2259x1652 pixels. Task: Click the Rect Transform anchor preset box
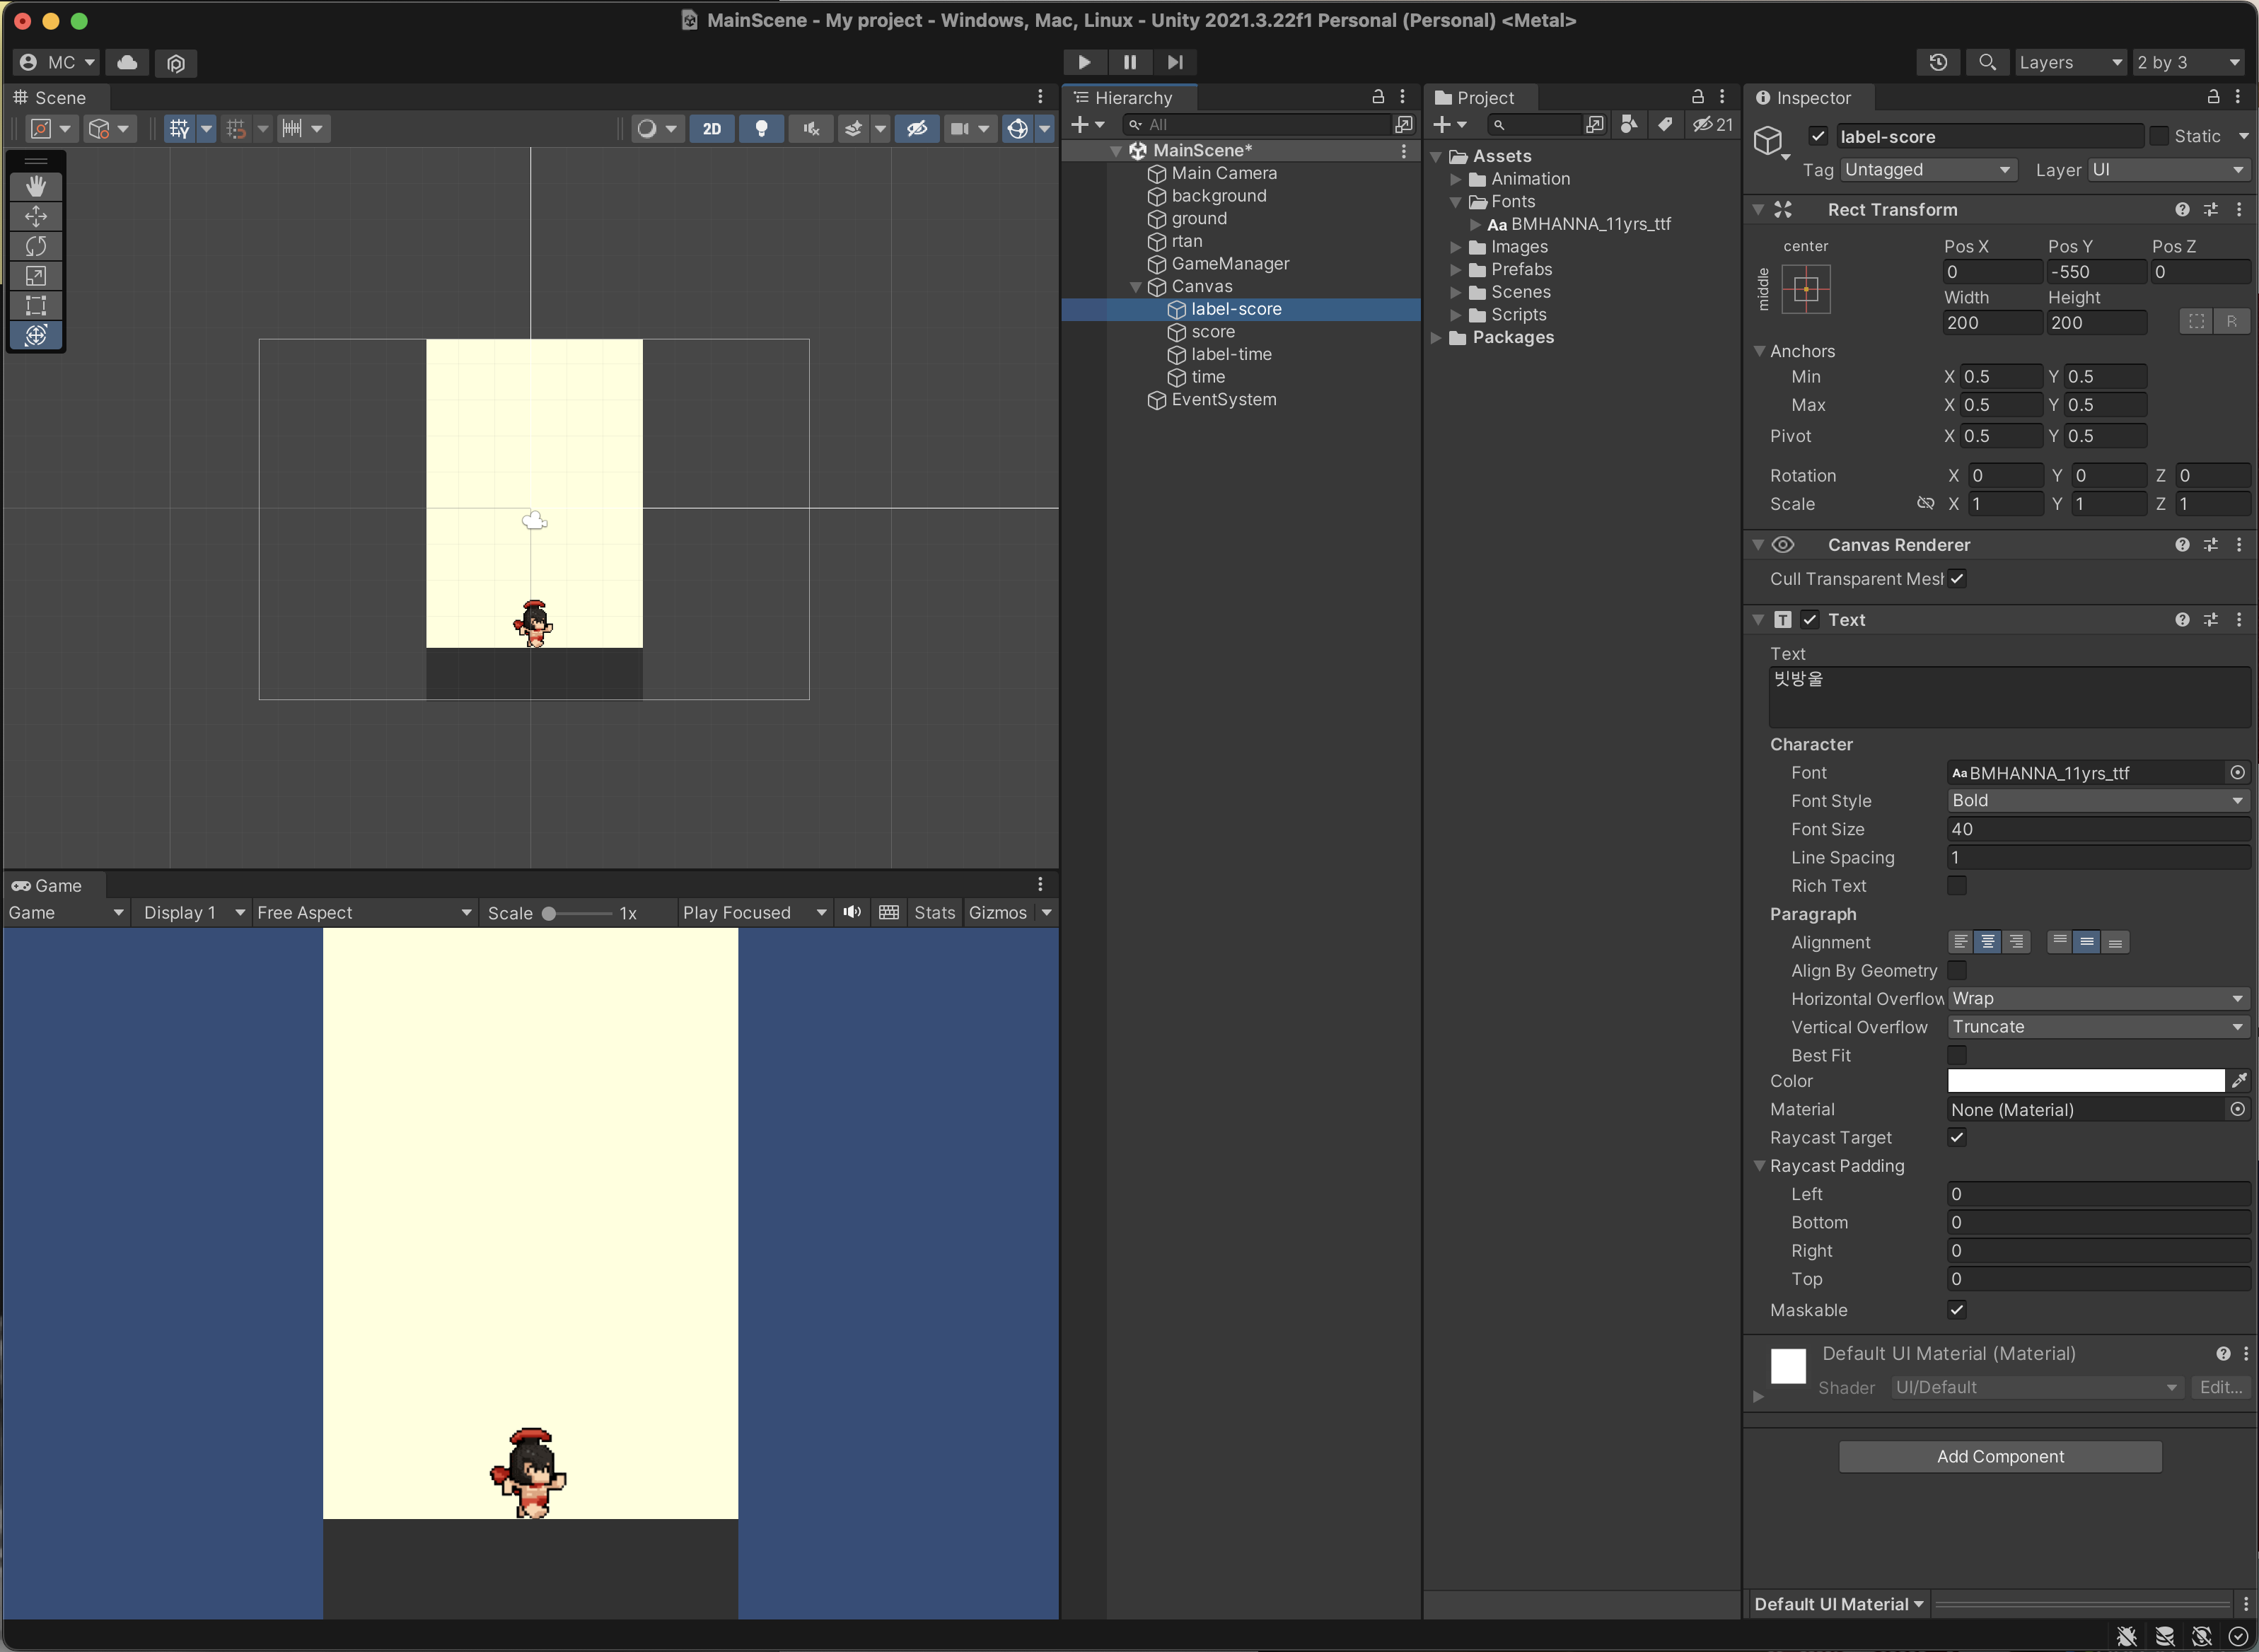point(1806,289)
